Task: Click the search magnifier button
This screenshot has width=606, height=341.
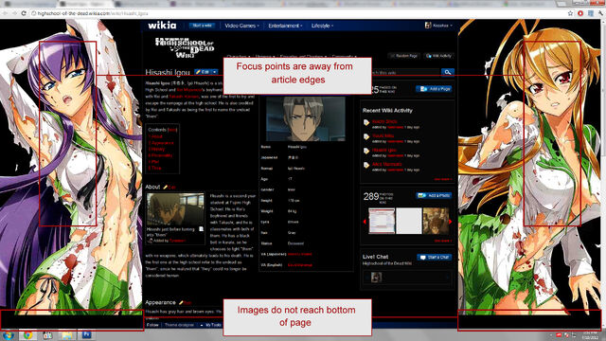Action: click(x=448, y=72)
